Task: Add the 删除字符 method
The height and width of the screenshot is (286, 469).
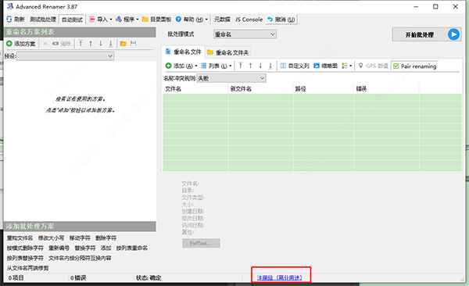Action: (x=106, y=238)
